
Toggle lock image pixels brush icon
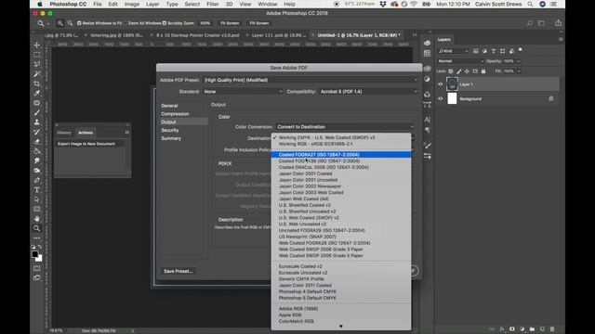point(458,71)
